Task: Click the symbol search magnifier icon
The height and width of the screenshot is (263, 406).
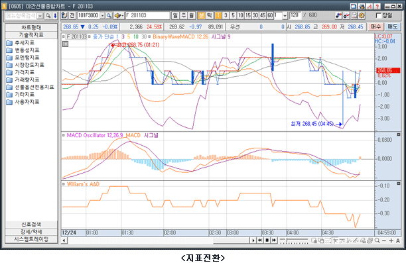Action: pos(109,16)
